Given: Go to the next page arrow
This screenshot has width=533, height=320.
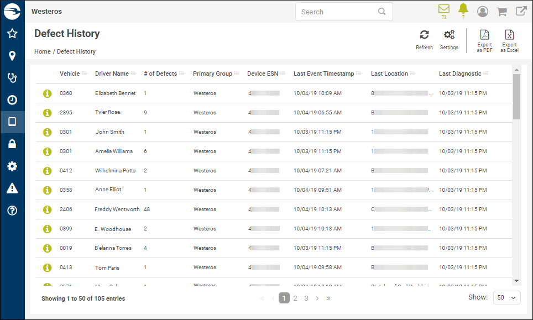Looking at the screenshot, I should point(317,298).
